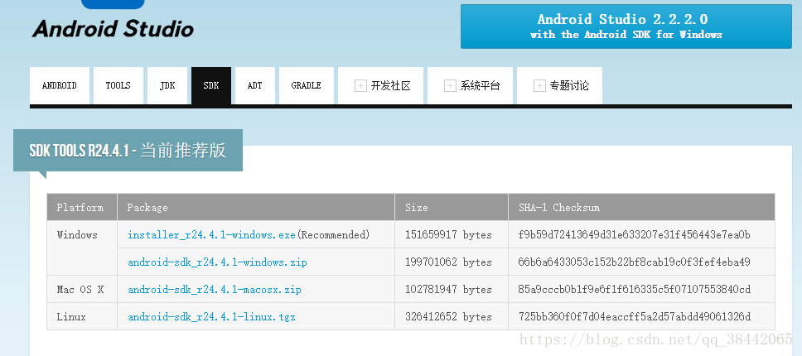Expand the 专题讨论 menu

point(559,85)
